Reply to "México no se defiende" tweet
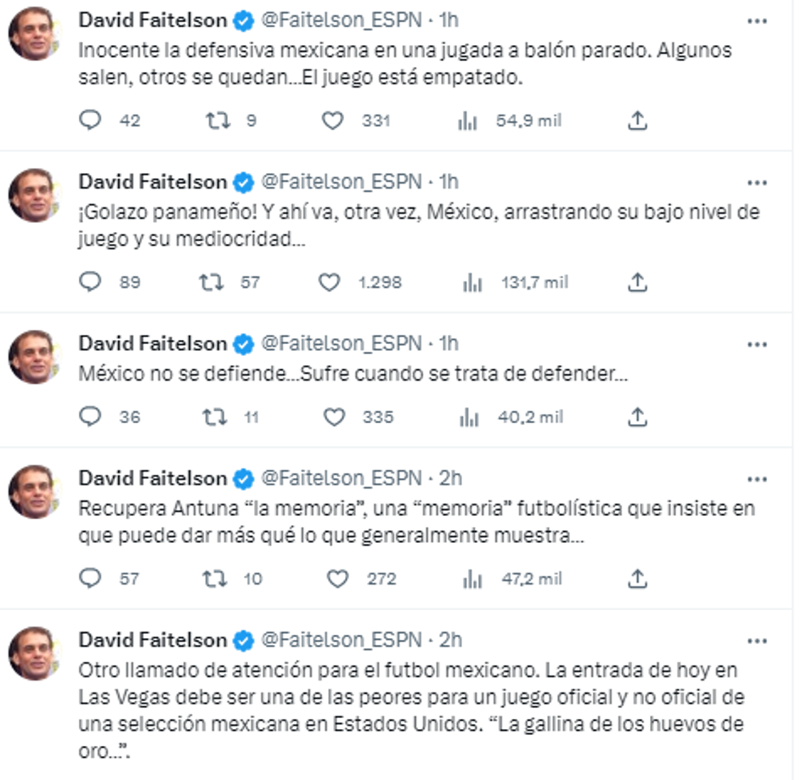This screenshot has width=802, height=780. pyautogui.click(x=89, y=415)
